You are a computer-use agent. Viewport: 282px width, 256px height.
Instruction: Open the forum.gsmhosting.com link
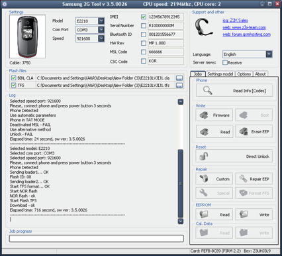[x=247, y=34]
